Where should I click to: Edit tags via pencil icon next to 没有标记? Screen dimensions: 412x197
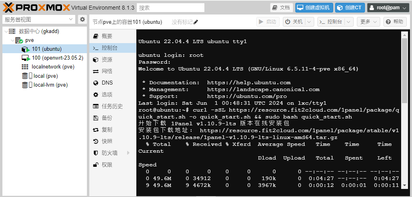click(x=196, y=22)
